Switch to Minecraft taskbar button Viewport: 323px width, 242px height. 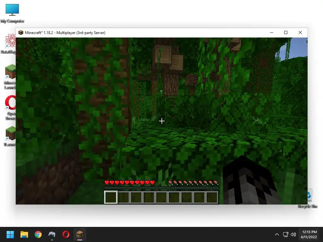tap(80, 234)
